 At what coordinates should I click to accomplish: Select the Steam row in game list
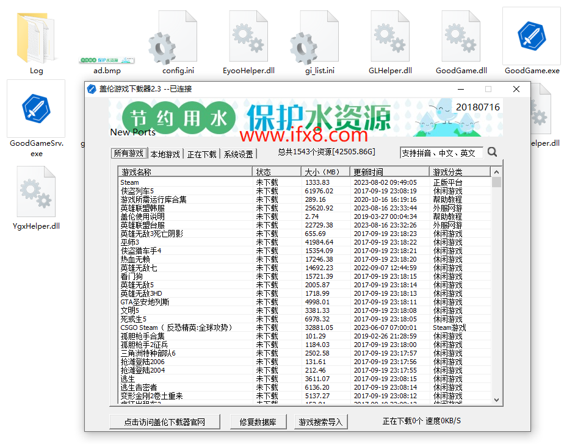click(305, 182)
